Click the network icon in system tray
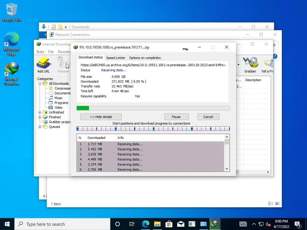Viewport: 307px width, 230px height. [261, 224]
